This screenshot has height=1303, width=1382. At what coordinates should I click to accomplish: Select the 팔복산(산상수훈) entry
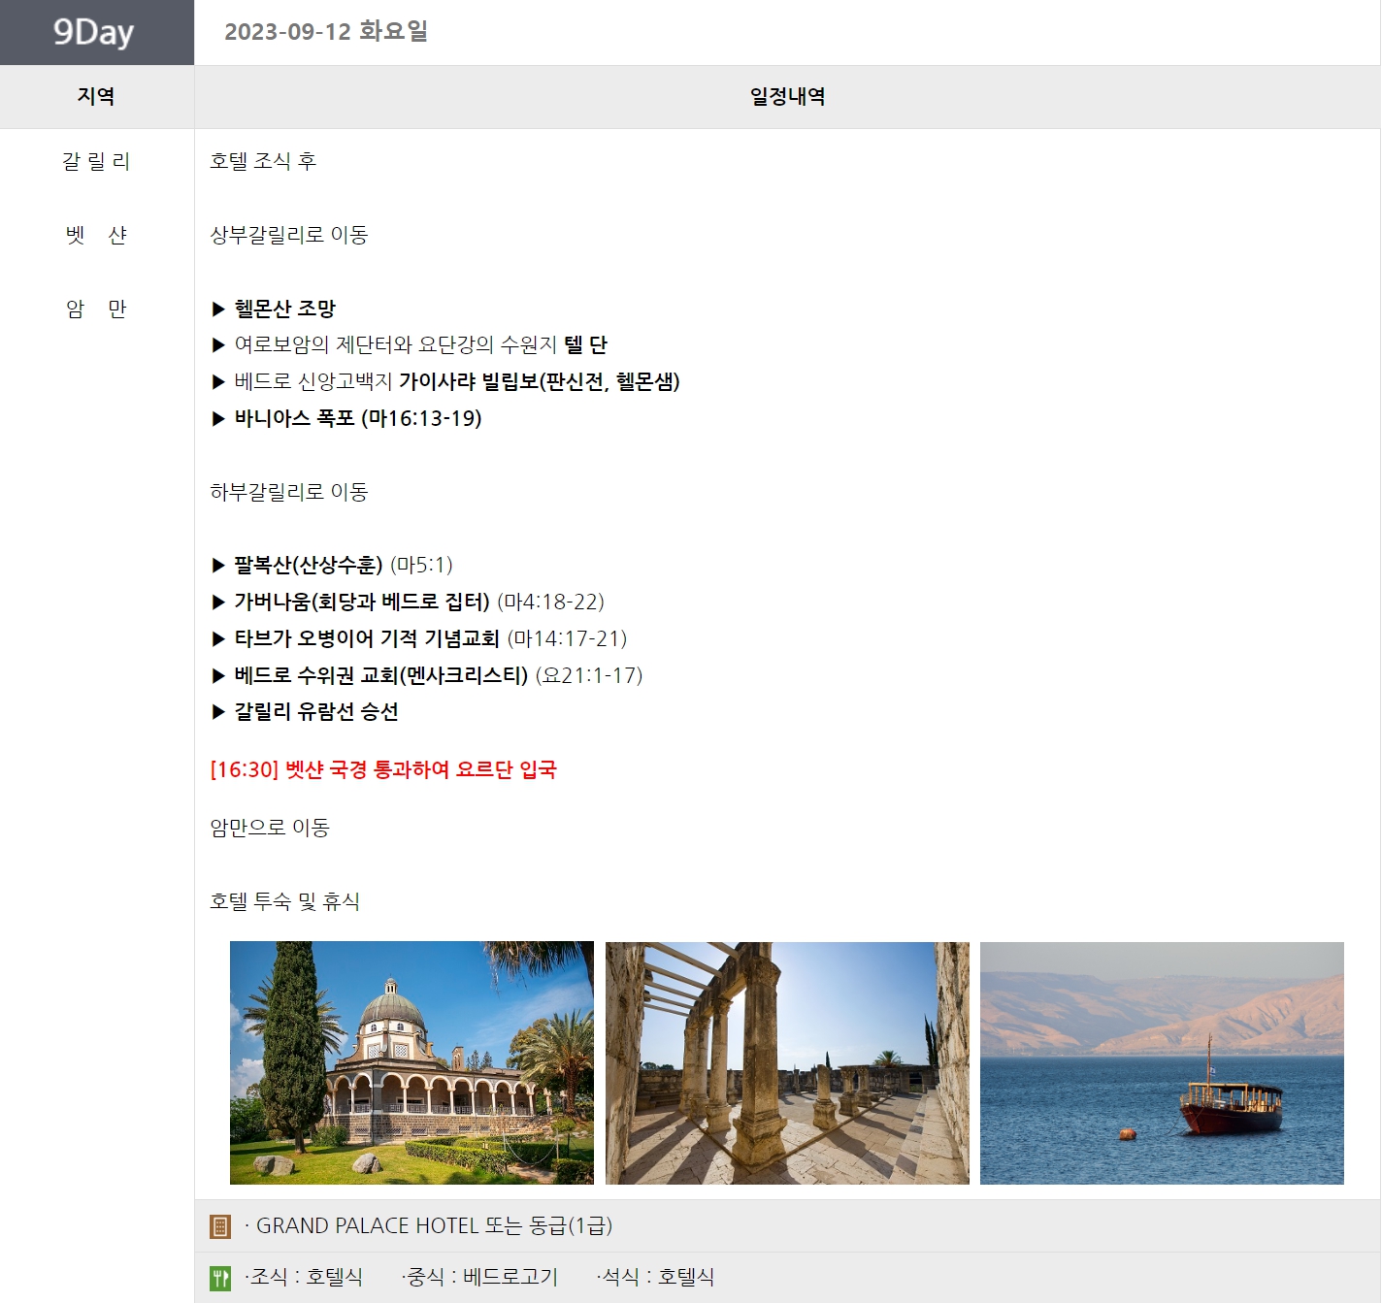pos(308,565)
